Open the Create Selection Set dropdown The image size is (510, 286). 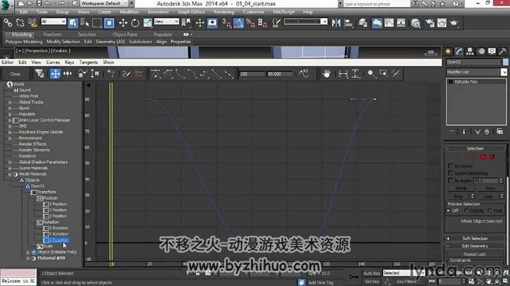(x=305, y=22)
